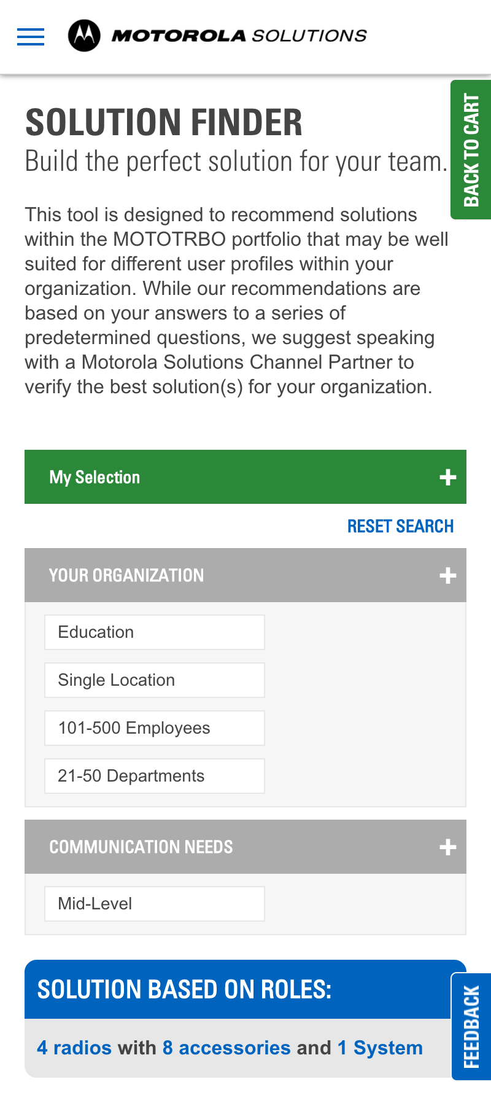Click the 8 accessories link
The image size is (491, 1106).
pyautogui.click(x=226, y=1048)
